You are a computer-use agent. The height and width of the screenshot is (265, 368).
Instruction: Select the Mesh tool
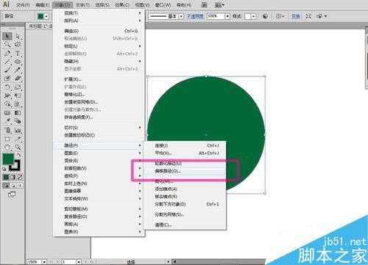[7, 113]
